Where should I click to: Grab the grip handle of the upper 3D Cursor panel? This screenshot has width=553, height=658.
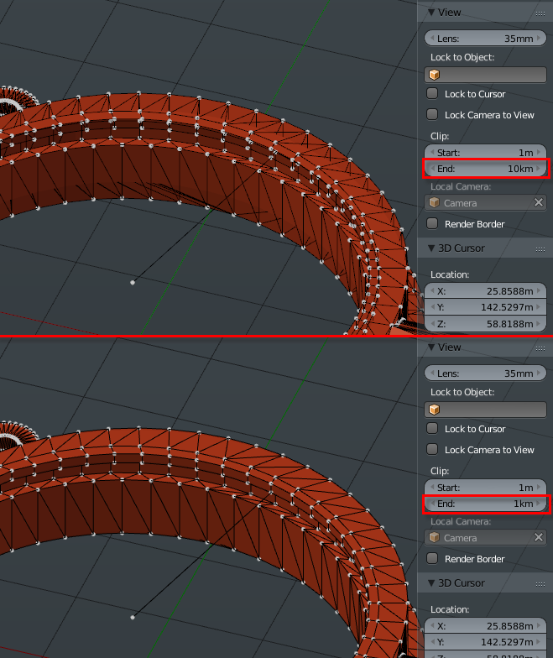(x=540, y=249)
